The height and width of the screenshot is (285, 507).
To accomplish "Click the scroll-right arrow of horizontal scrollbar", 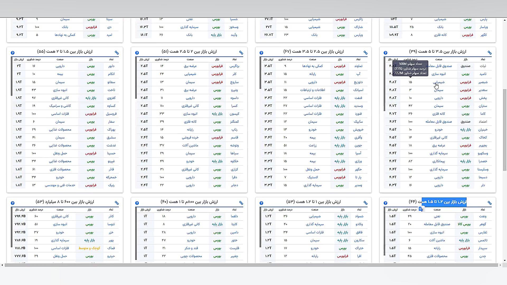I will pyautogui.click(x=500, y=265).
